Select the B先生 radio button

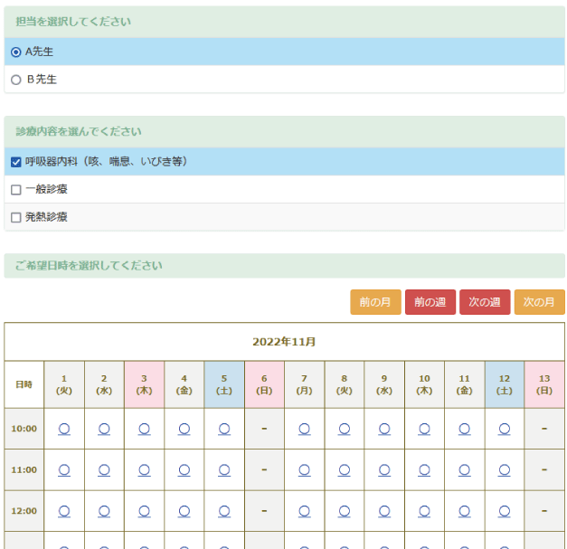(x=16, y=80)
